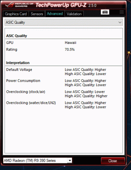This screenshot has width=131, height=170.
Task: Click the Rating label
Action: pos(12,50)
